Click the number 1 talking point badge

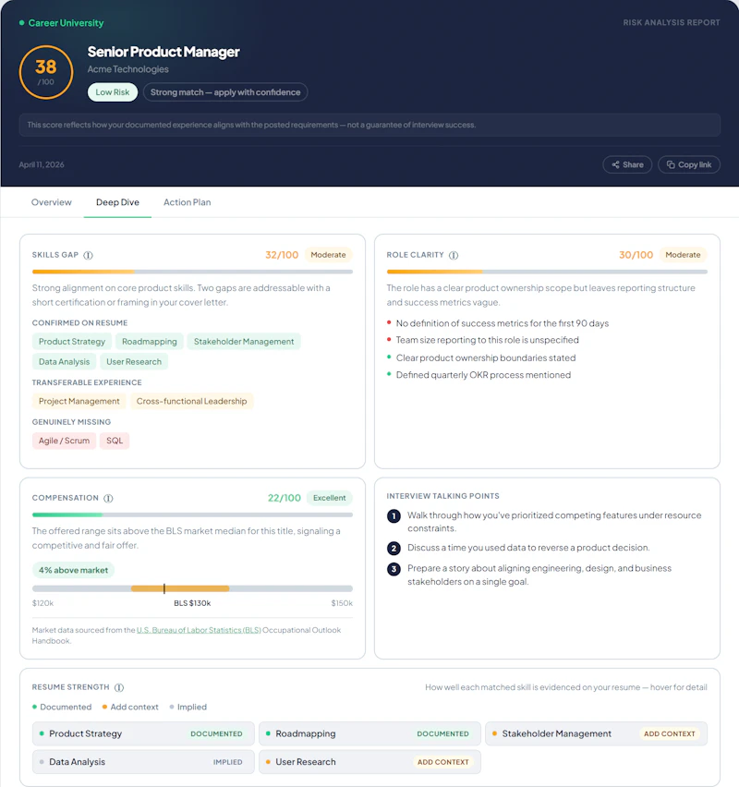coord(394,516)
